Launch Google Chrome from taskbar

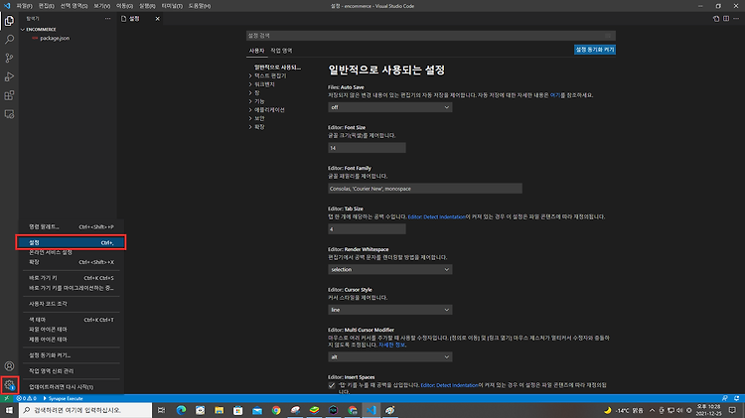[276, 410]
